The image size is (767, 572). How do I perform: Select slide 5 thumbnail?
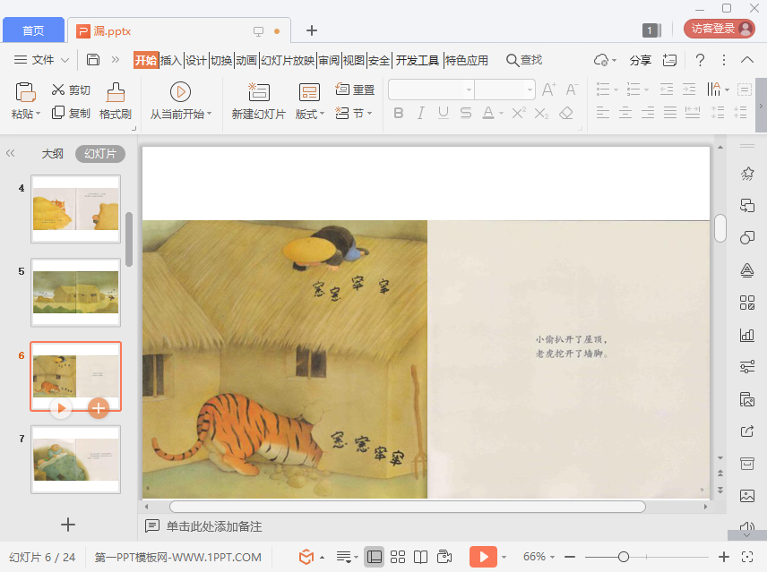pyautogui.click(x=76, y=292)
